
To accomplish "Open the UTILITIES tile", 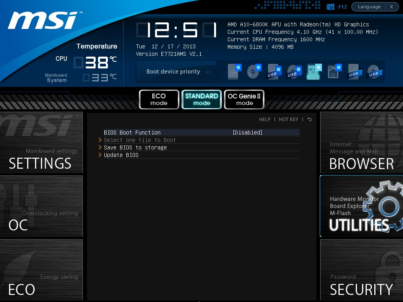I will [x=362, y=206].
